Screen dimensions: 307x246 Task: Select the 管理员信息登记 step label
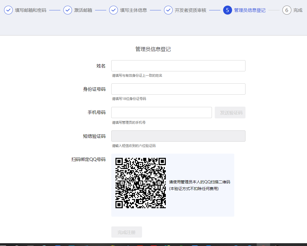[x=250, y=10]
